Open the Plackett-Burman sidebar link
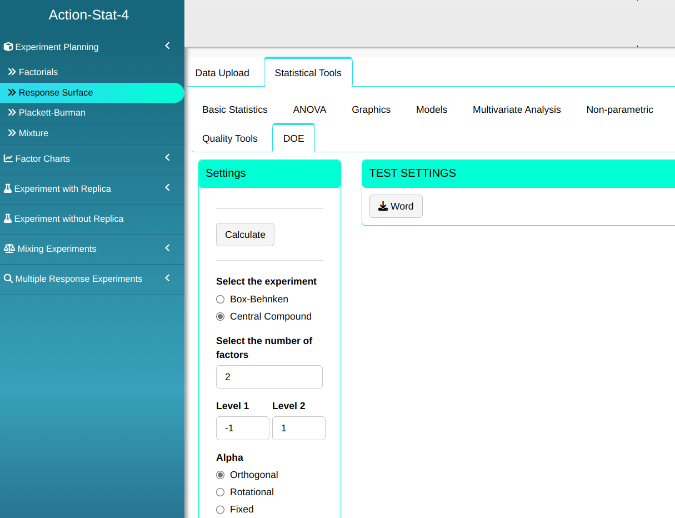Viewport: 675px width, 518px height. pyautogui.click(x=52, y=112)
